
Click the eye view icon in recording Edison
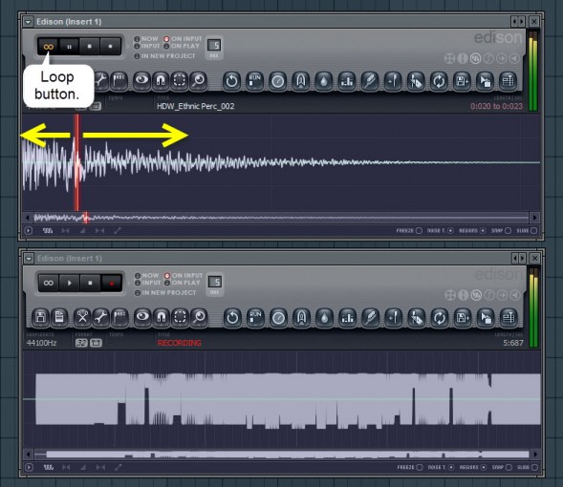142,317
